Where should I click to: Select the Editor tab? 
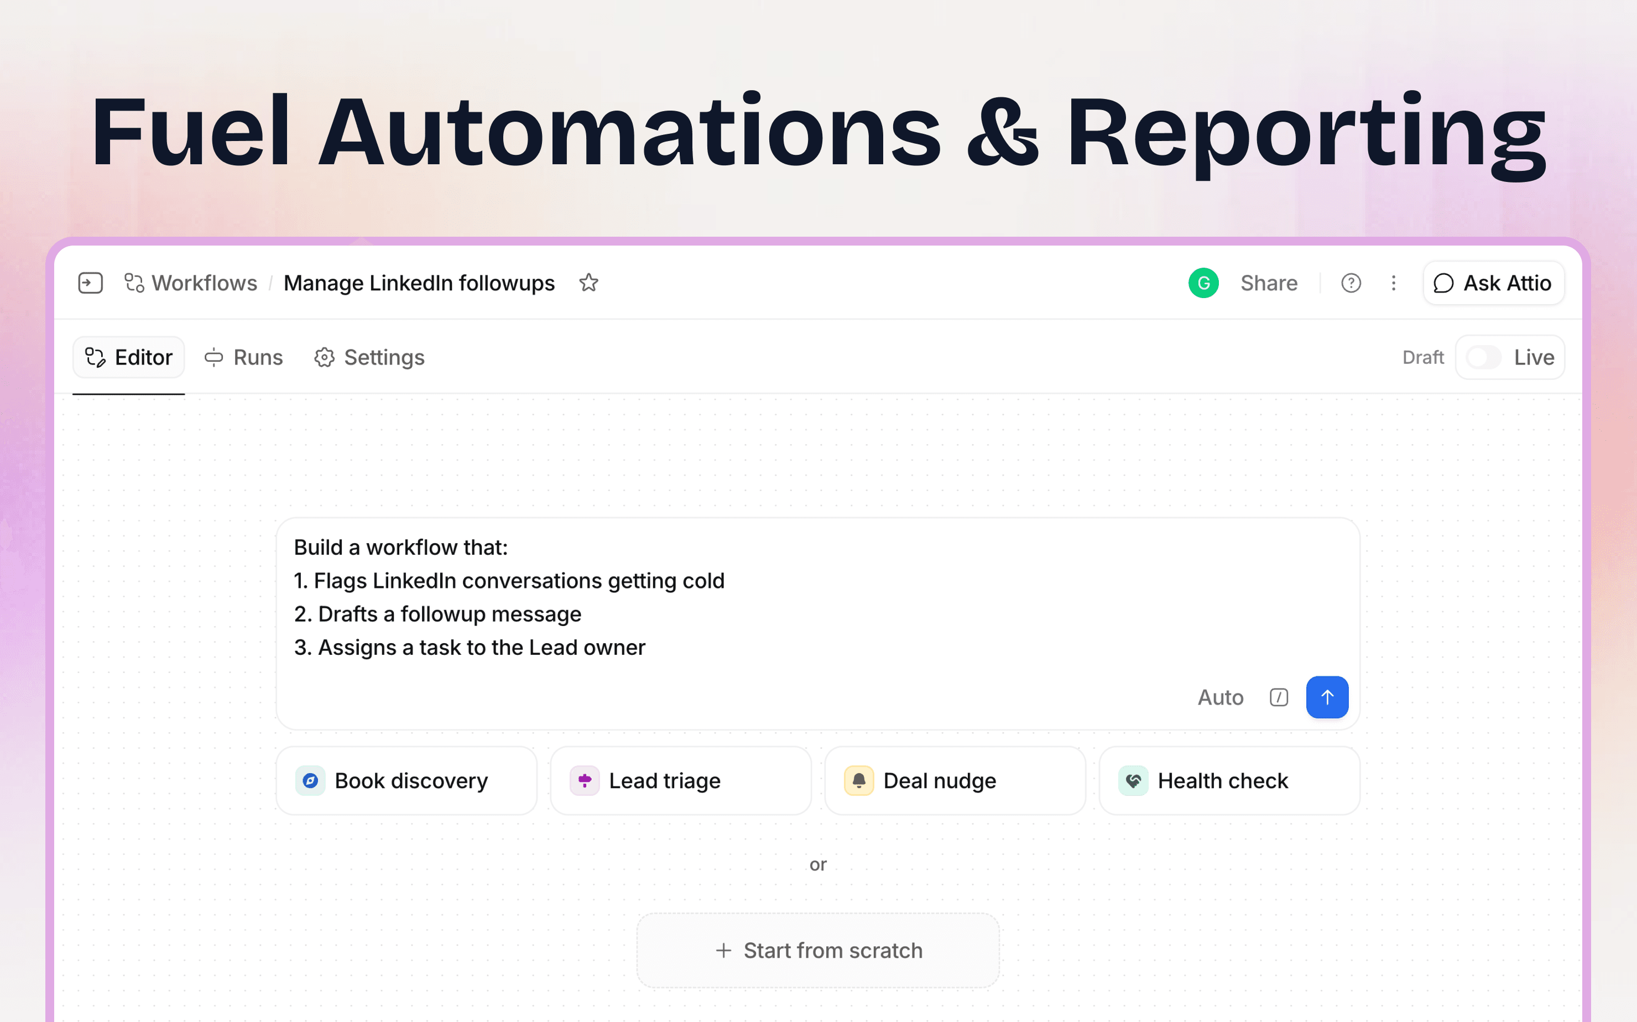click(128, 357)
